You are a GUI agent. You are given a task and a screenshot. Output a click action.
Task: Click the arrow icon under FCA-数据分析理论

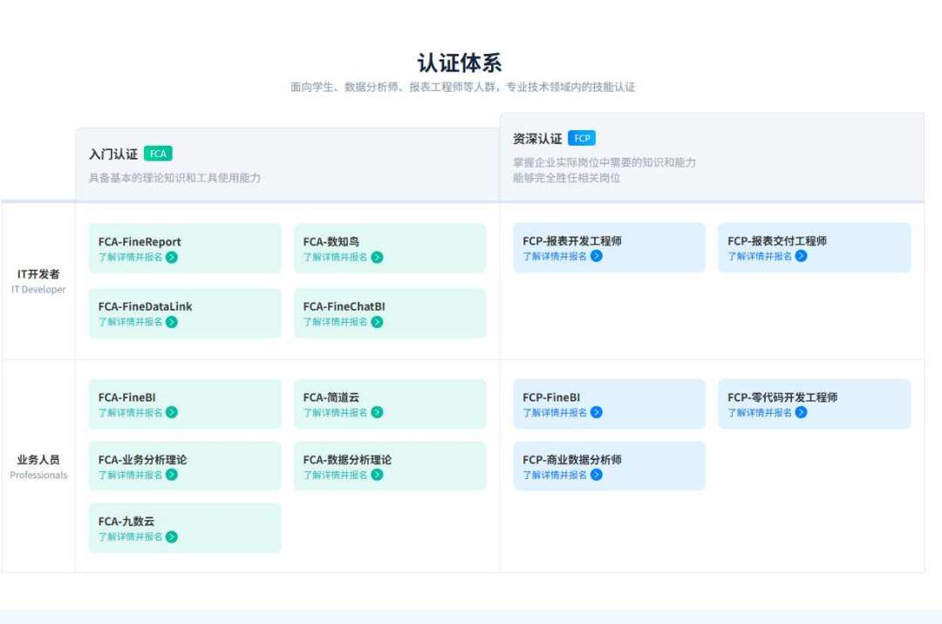tap(377, 475)
